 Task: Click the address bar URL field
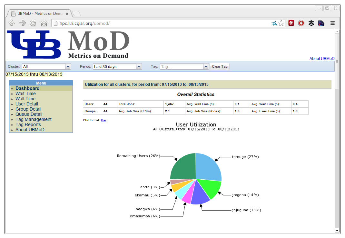click(163, 23)
